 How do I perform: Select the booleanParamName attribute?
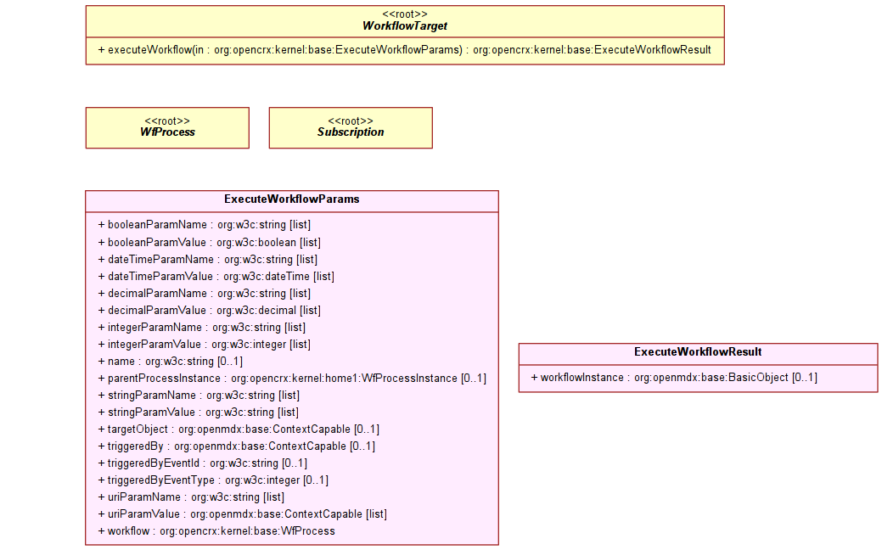[x=205, y=225]
